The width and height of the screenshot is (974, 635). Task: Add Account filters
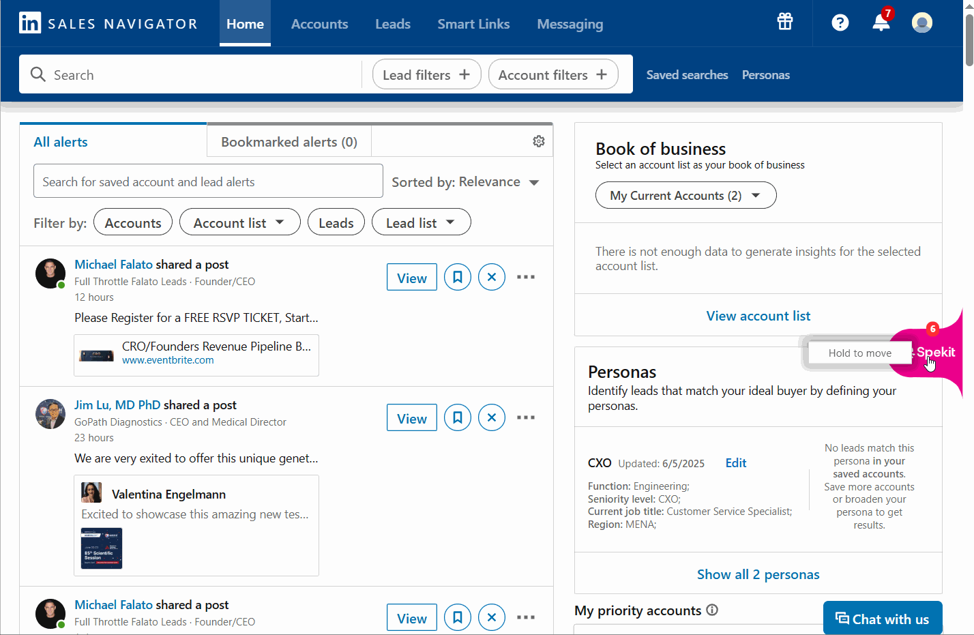point(553,74)
